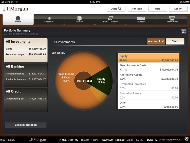Select the Alternative Assets list row
Screen dimensions: 190x143
[149, 77]
